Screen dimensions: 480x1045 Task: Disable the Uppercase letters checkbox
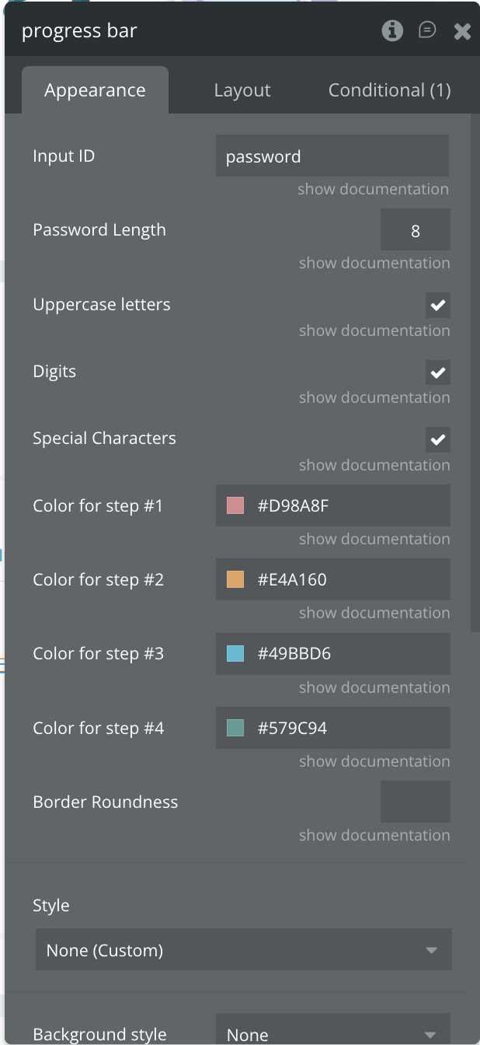[x=438, y=305]
